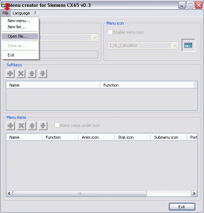Click the Exit button at bottom right
This screenshot has height=213, width=204.
coord(182,207)
